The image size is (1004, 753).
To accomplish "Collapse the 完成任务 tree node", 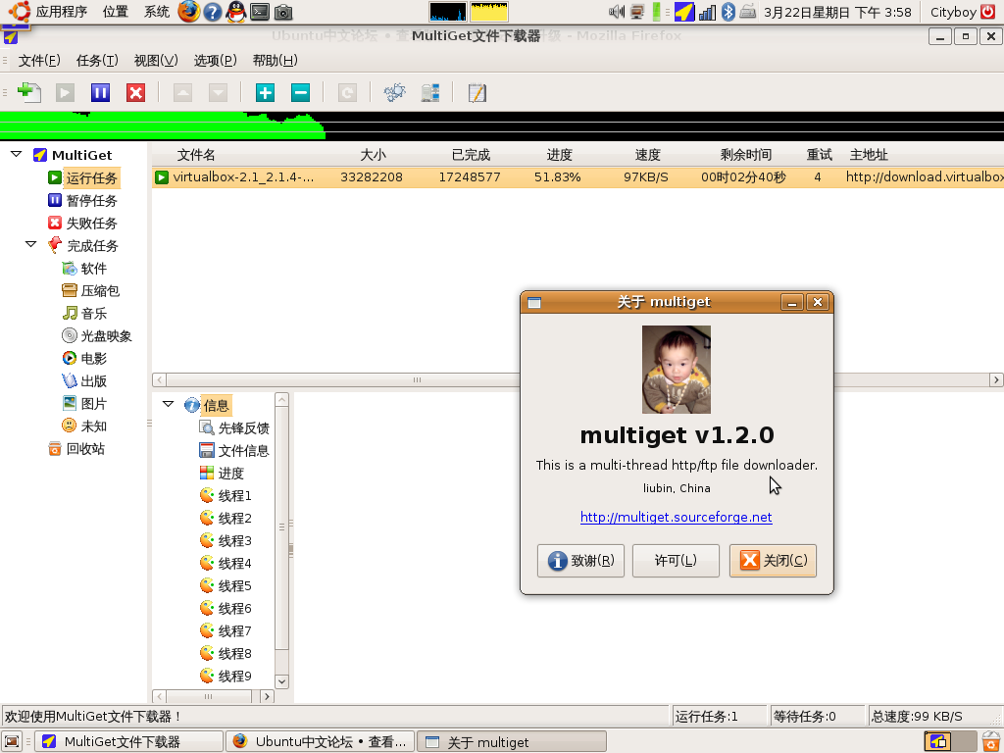I will click(x=30, y=244).
